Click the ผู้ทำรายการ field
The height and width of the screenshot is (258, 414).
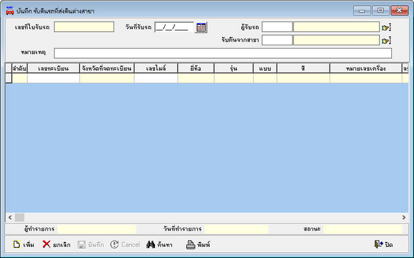[97, 229]
